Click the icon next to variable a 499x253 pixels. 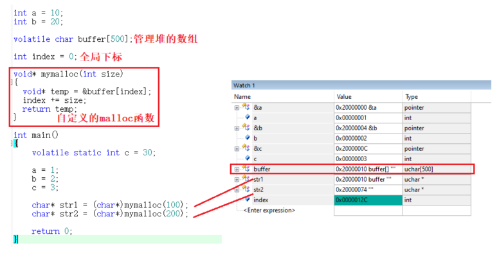click(x=248, y=118)
